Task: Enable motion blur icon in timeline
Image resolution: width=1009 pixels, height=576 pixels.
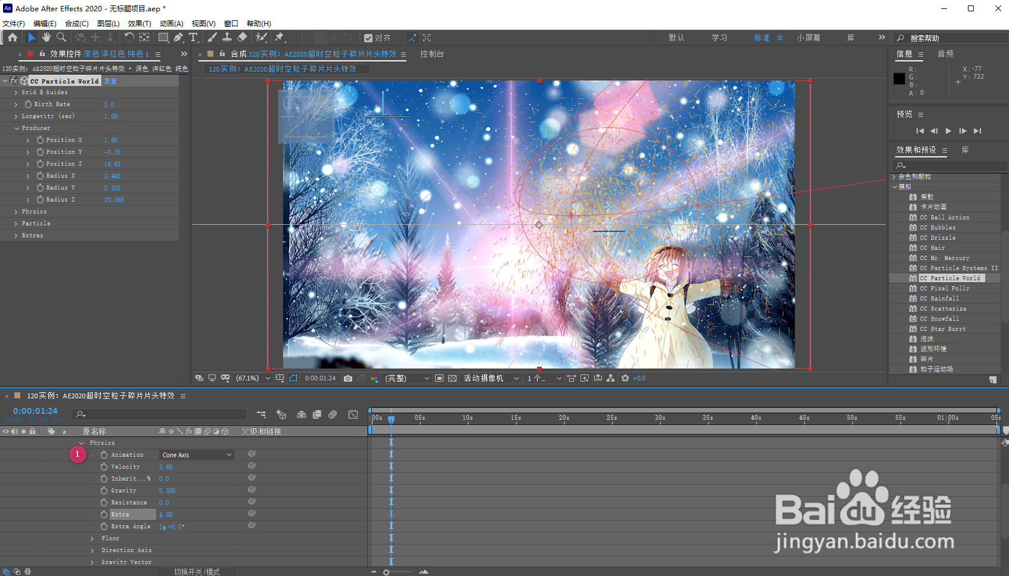Action: coord(333,414)
